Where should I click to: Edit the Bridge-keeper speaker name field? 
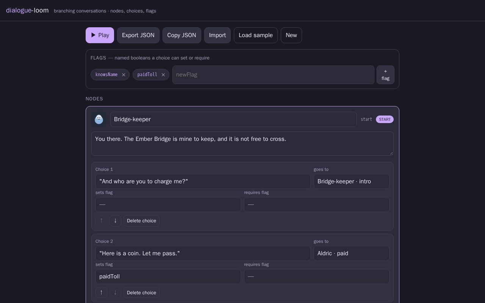coord(233,119)
